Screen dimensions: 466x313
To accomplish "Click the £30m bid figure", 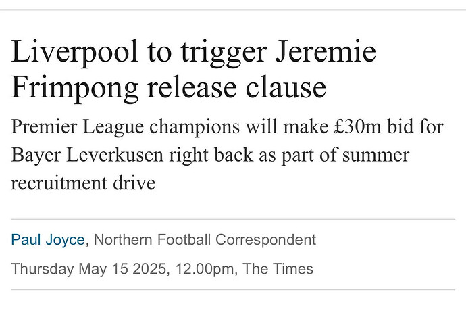I will [357, 126].
